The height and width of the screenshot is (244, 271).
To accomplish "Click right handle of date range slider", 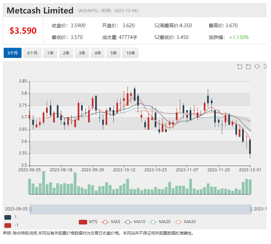I will pos(251,209).
